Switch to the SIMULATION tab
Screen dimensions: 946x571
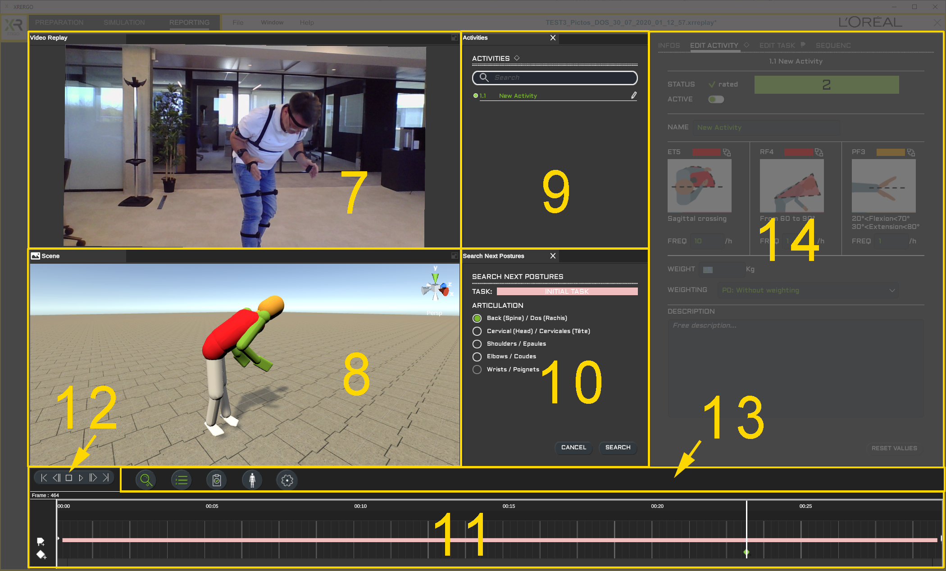(x=124, y=23)
